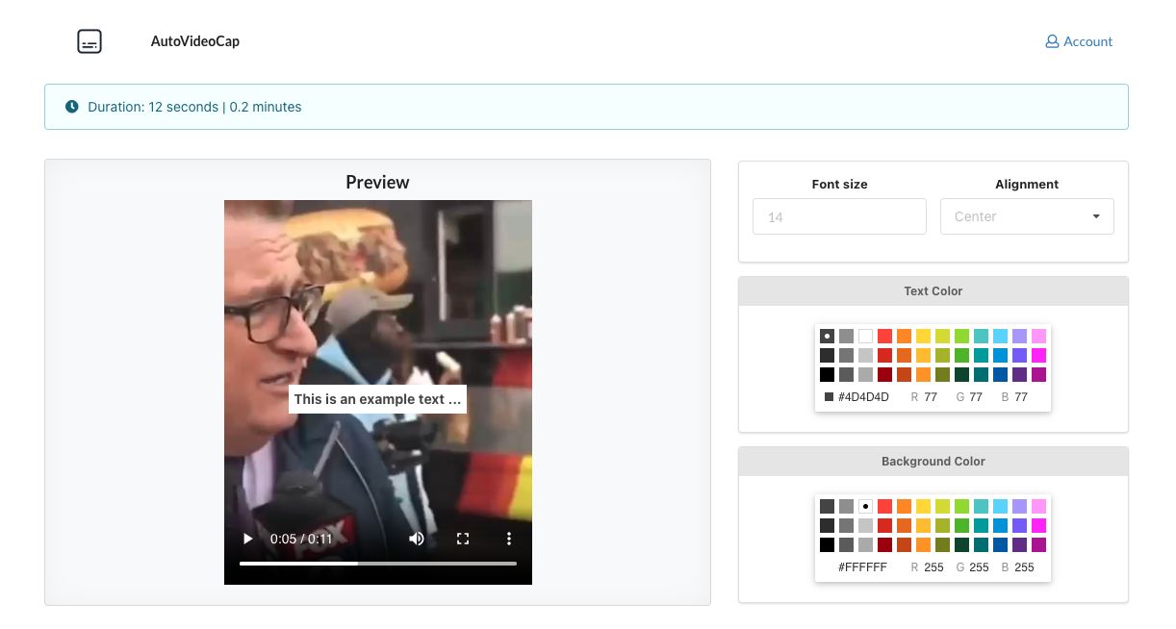The image size is (1176, 629).
Task: Choose middle-row violet in Background Color
Action: pos(1019,525)
